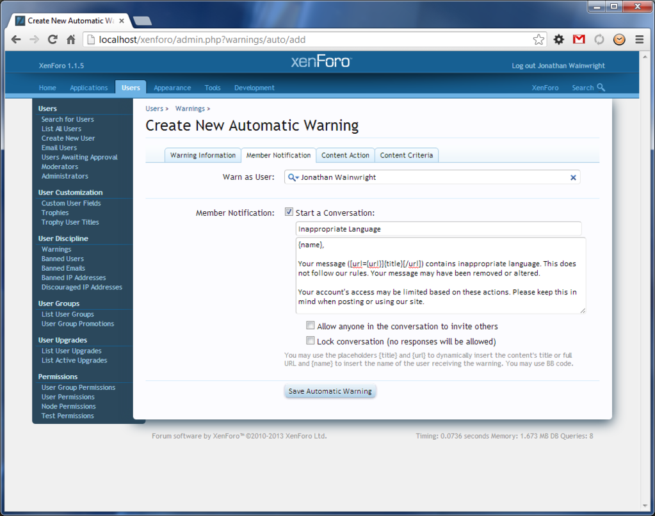Screen dimensions: 655x516
Task: Go to browser home page icon
Action: pos(71,40)
